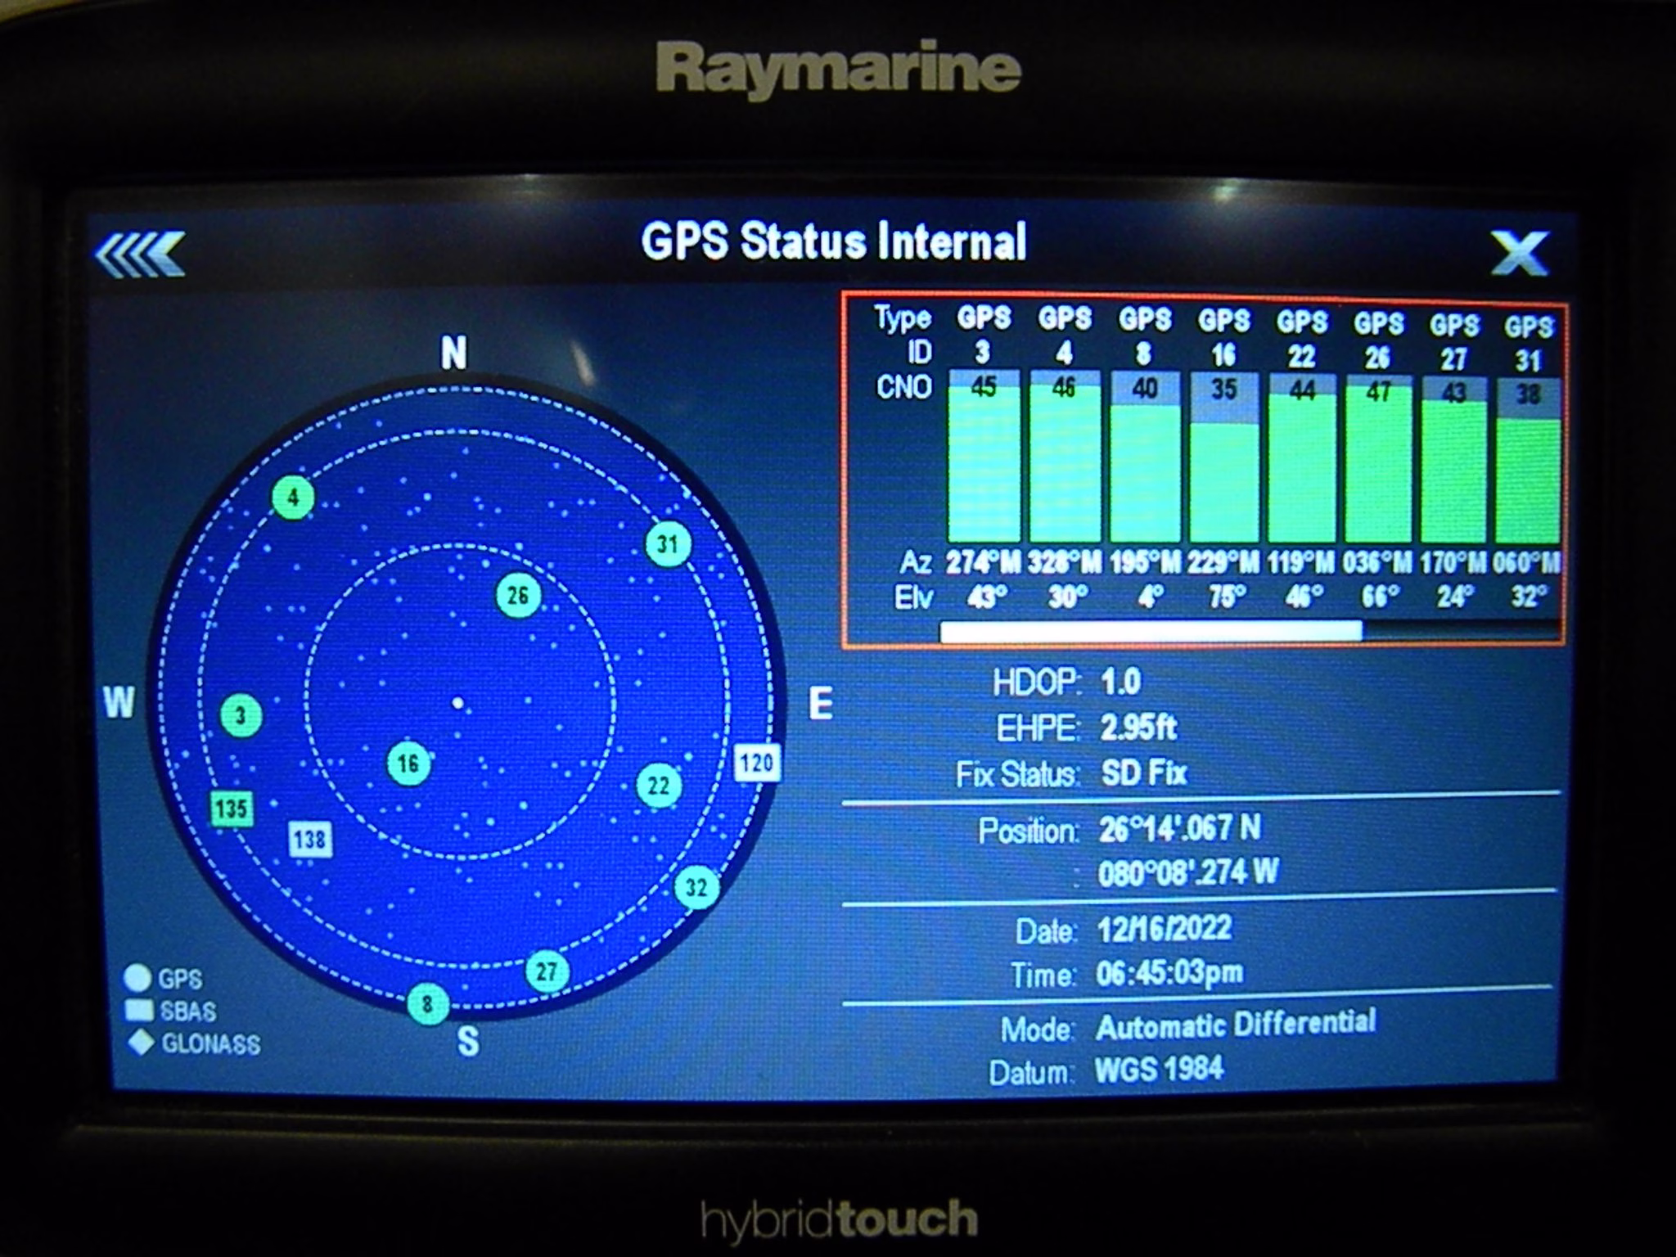Close the GPS Status page with X
The image size is (1676, 1257).
pos(1520,253)
